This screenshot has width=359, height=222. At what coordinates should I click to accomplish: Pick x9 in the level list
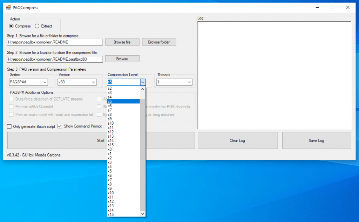(x=124, y=188)
